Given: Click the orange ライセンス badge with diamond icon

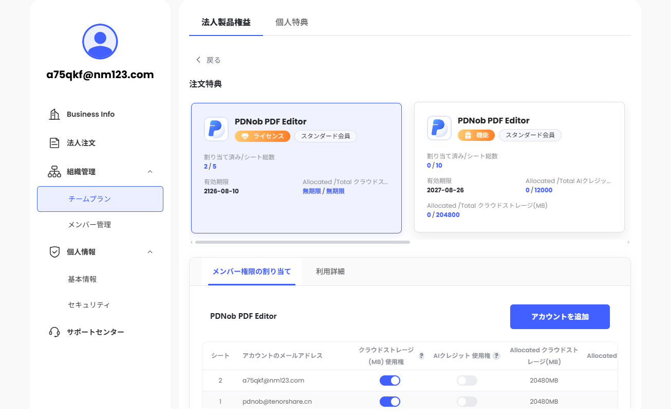Looking at the screenshot, I should (x=263, y=136).
